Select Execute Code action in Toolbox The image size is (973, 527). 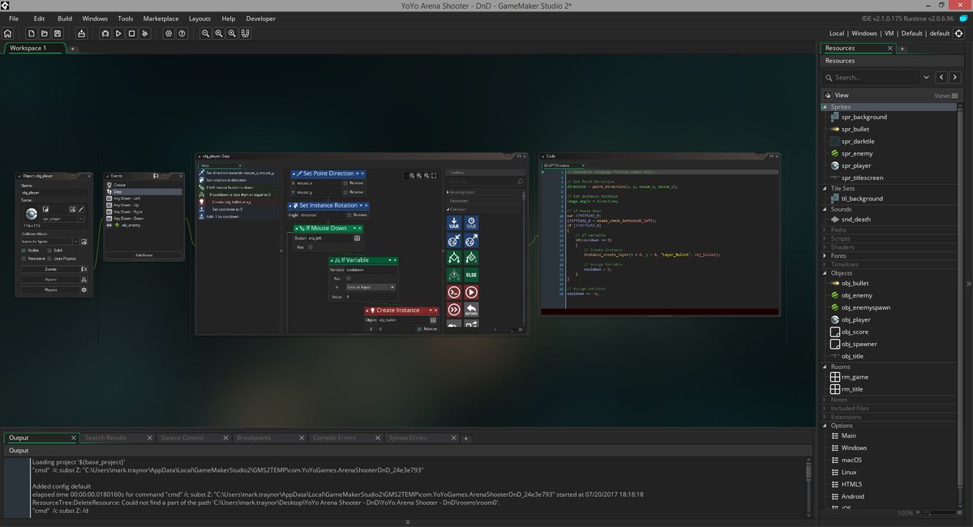454,293
